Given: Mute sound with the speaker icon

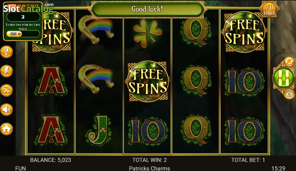Looking at the screenshot, I should tap(7, 110).
